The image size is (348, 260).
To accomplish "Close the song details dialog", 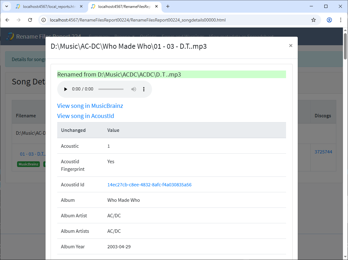I will coord(291,46).
